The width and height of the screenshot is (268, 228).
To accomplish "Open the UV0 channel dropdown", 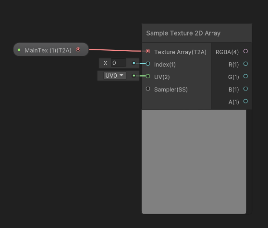I will tap(115, 76).
